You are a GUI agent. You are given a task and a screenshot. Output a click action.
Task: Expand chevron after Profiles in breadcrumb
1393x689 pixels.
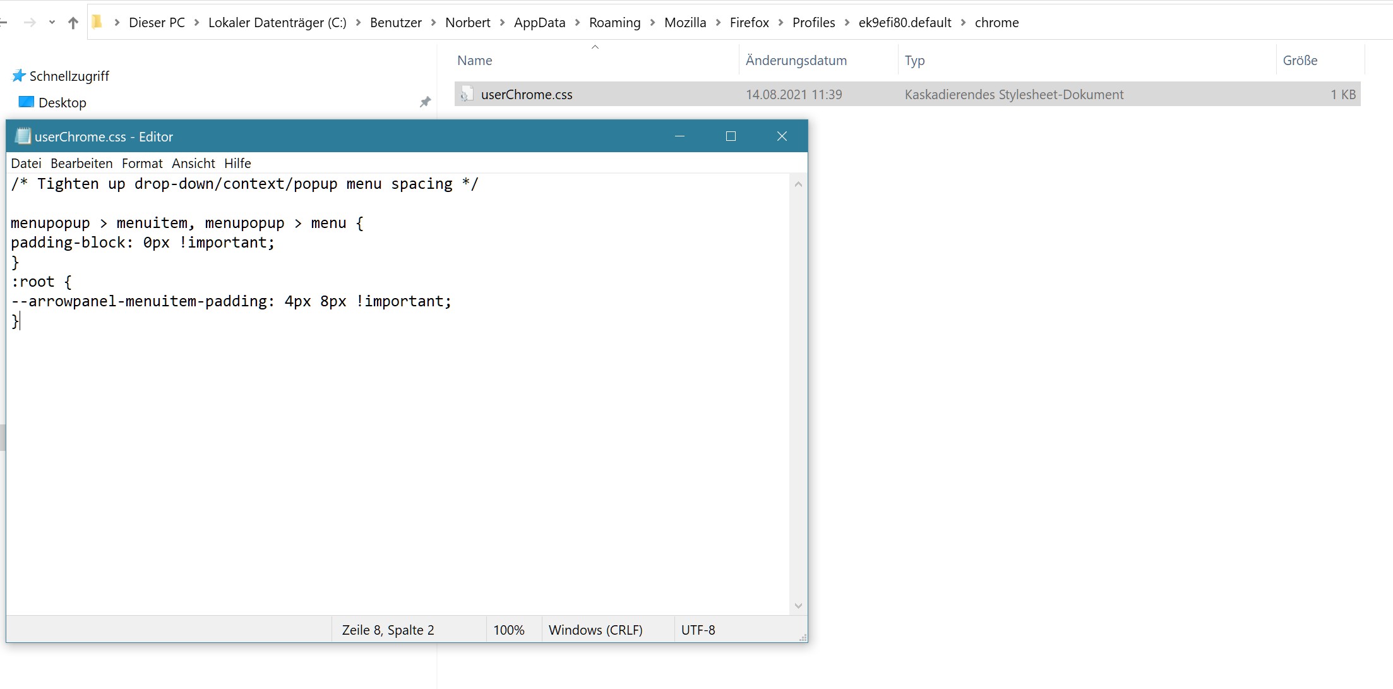(x=847, y=23)
